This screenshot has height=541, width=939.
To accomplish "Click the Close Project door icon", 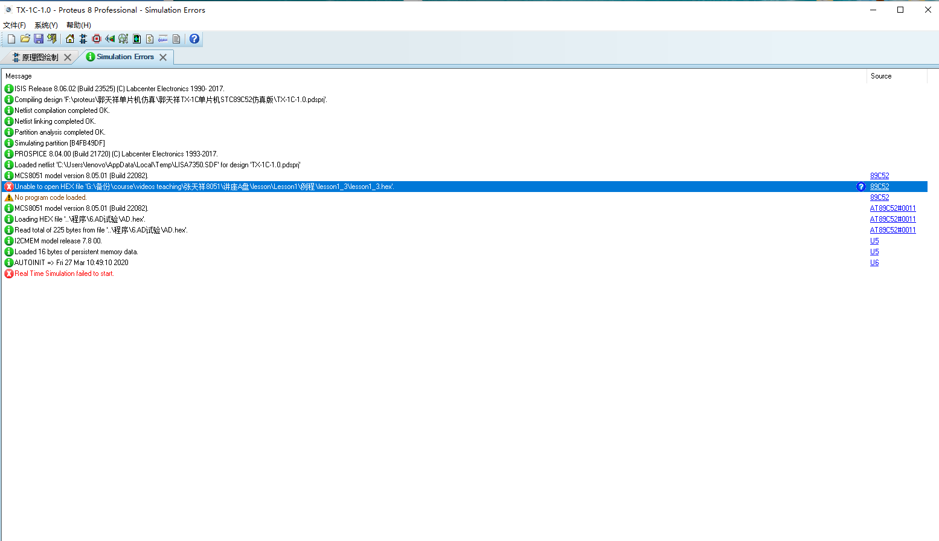I will pos(52,39).
